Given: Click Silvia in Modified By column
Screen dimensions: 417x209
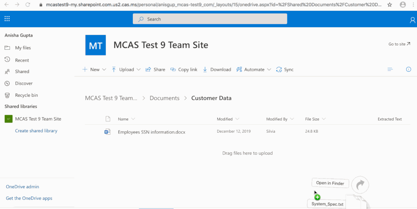Looking at the screenshot, I should [x=271, y=131].
